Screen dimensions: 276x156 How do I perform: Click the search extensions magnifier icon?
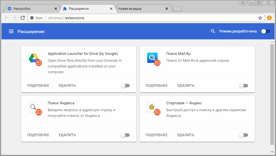[213, 31]
